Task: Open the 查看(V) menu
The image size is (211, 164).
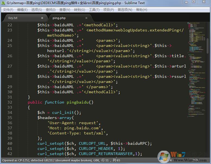Action: [65, 10]
